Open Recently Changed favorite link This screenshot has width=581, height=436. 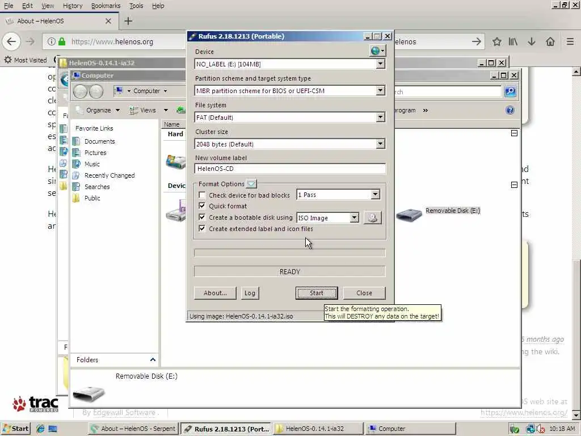click(110, 175)
